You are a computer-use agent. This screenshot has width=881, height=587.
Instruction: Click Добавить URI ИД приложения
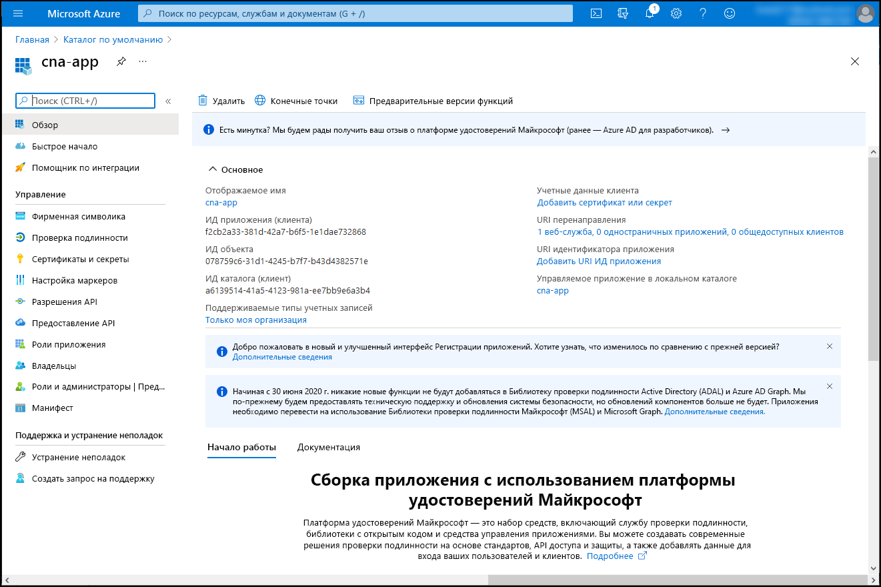[x=599, y=261]
